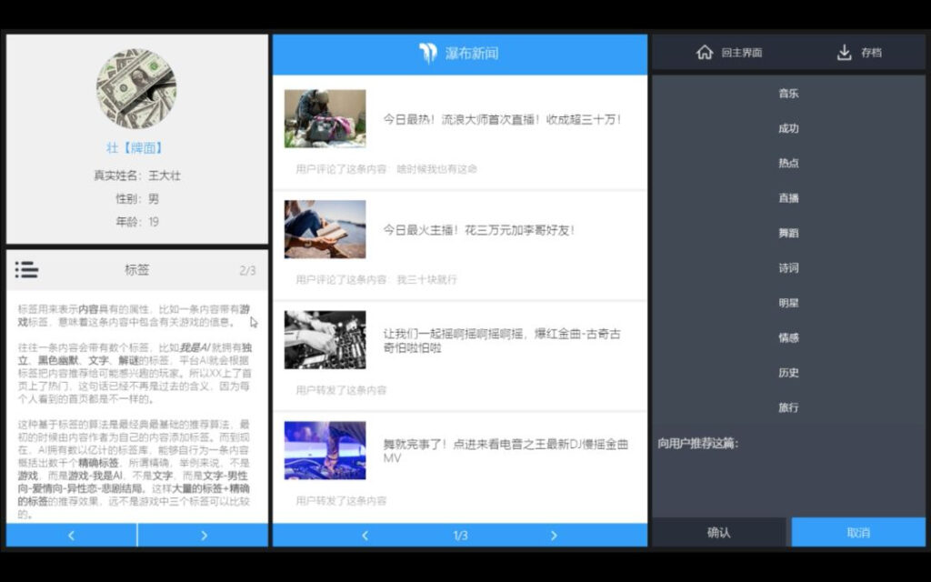The height and width of the screenshot is (582, 931).
Task: Click 向用户推荐这篇: label
Action: pos(698,444)
